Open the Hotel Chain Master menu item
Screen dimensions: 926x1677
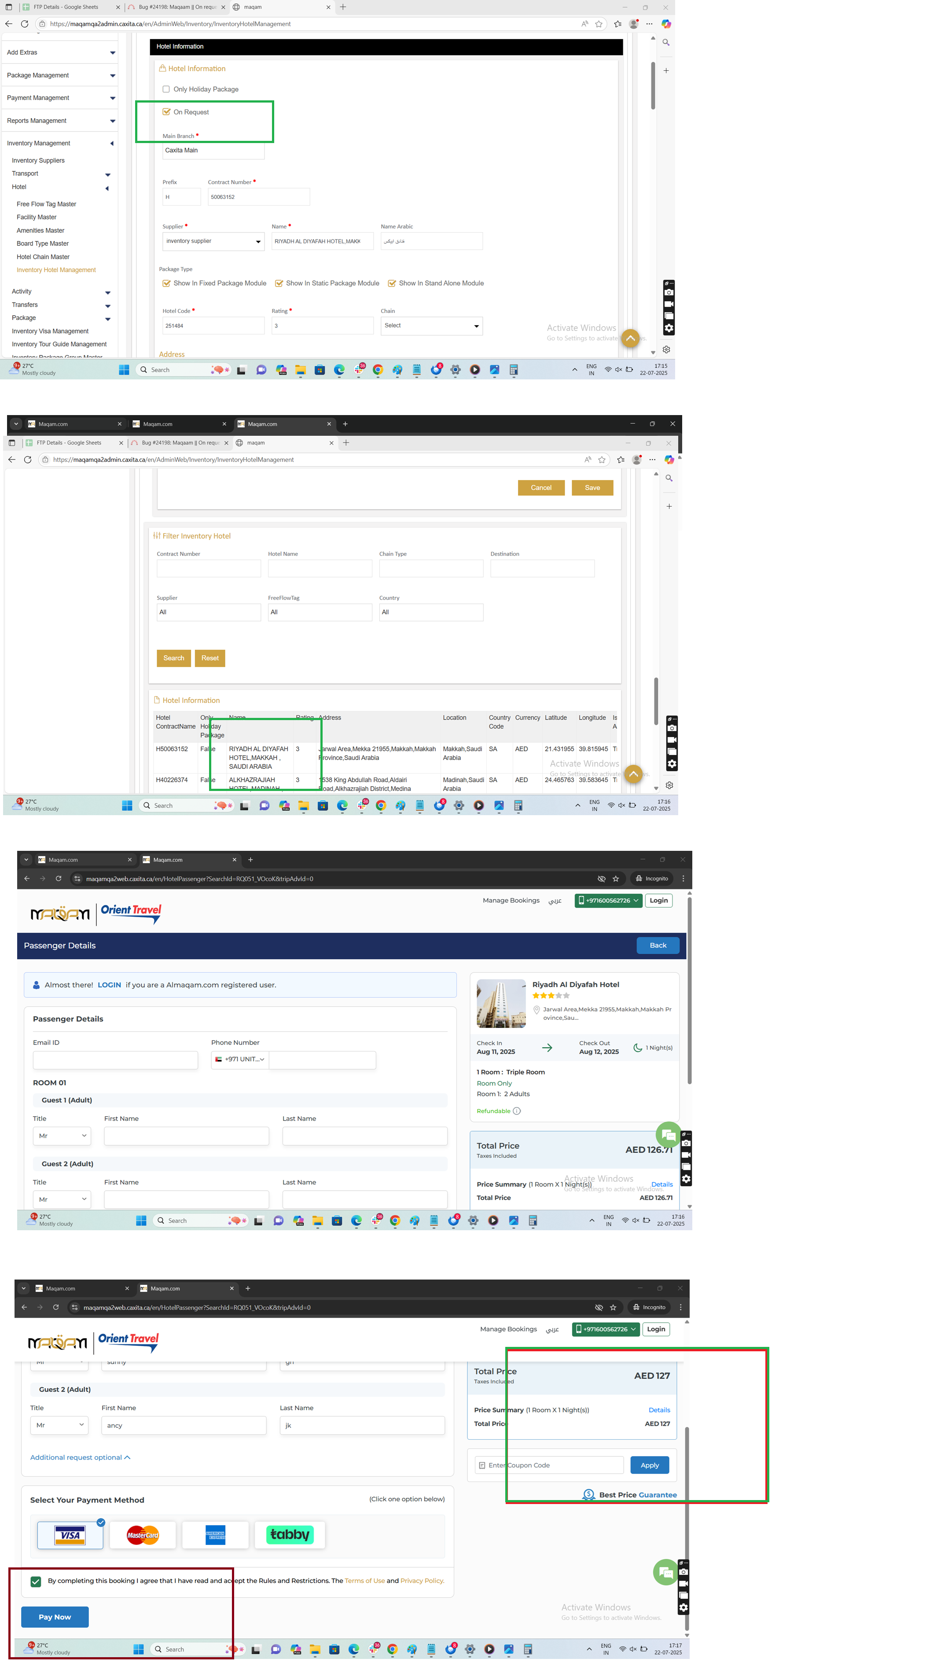[43, 257]
